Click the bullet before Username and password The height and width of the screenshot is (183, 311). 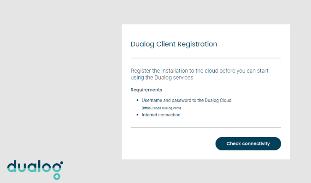click(x=137, y=100)
